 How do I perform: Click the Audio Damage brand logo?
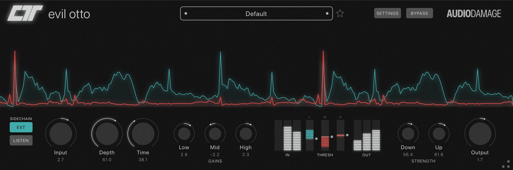474,13
